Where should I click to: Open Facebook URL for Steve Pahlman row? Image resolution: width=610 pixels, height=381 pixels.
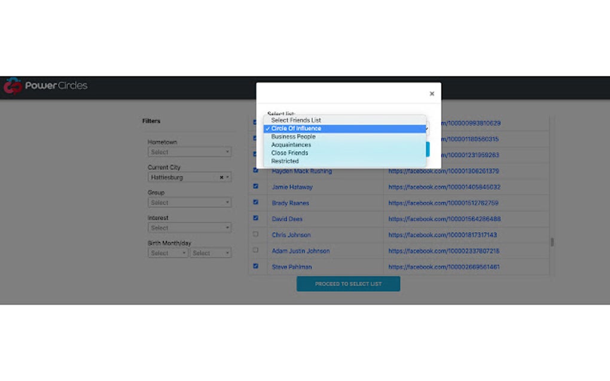click(x=444, y=267)
